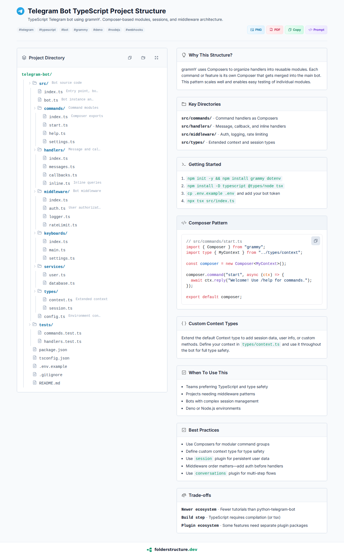The image size is (344, 557).
Task: Collapse the commands/ folder
Action: 35,108
